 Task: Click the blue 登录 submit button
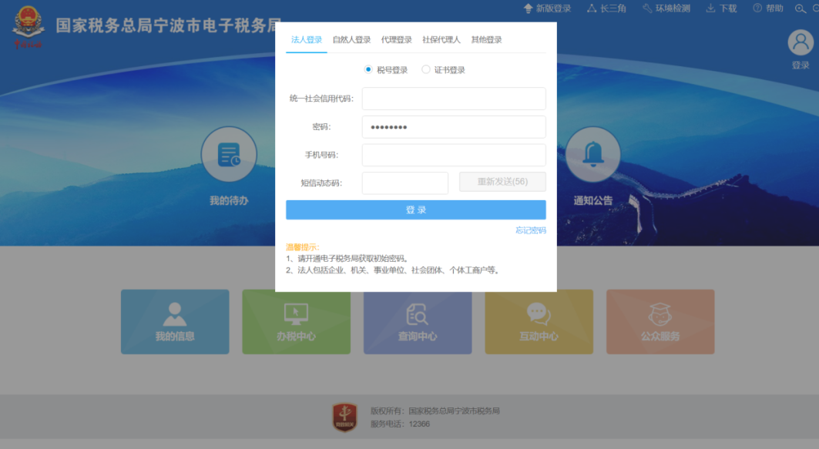tap(416, 210)
